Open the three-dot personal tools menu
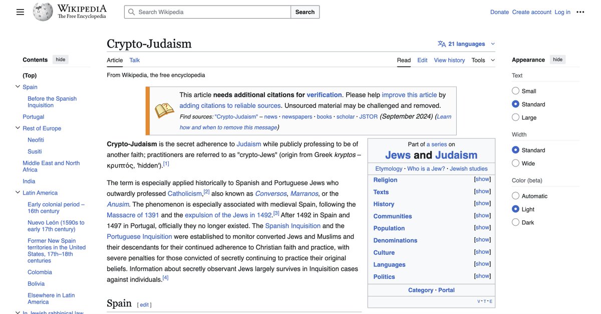Image resolution: width=601 pixels, height=314 pixels. click(x=580, y=12)
